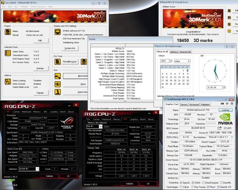The width and height of the screenshot is (238, 190).
Task: Select day 27 in the calendar
Action: [x=175, y=84]
